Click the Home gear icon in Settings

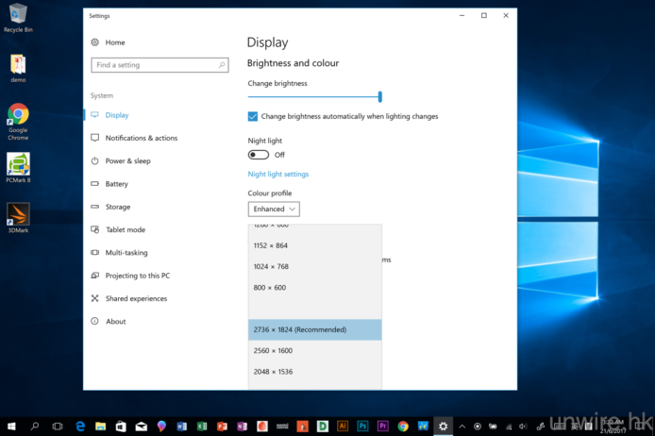coord(95,42)
